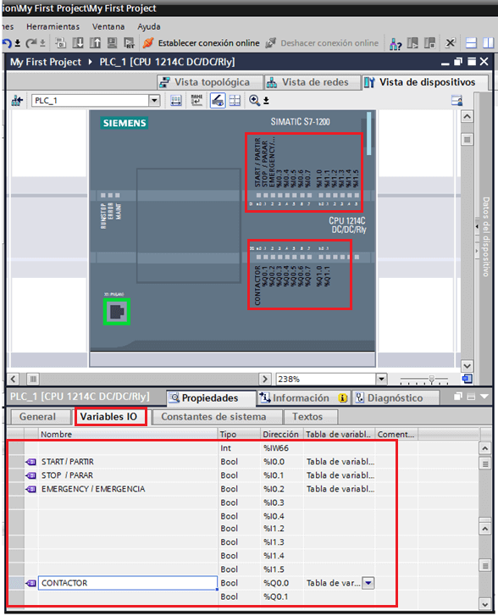Click the undo arrow icon in main toolbar
Viewport: 498px width, 616px height.
tap(7, 43)
